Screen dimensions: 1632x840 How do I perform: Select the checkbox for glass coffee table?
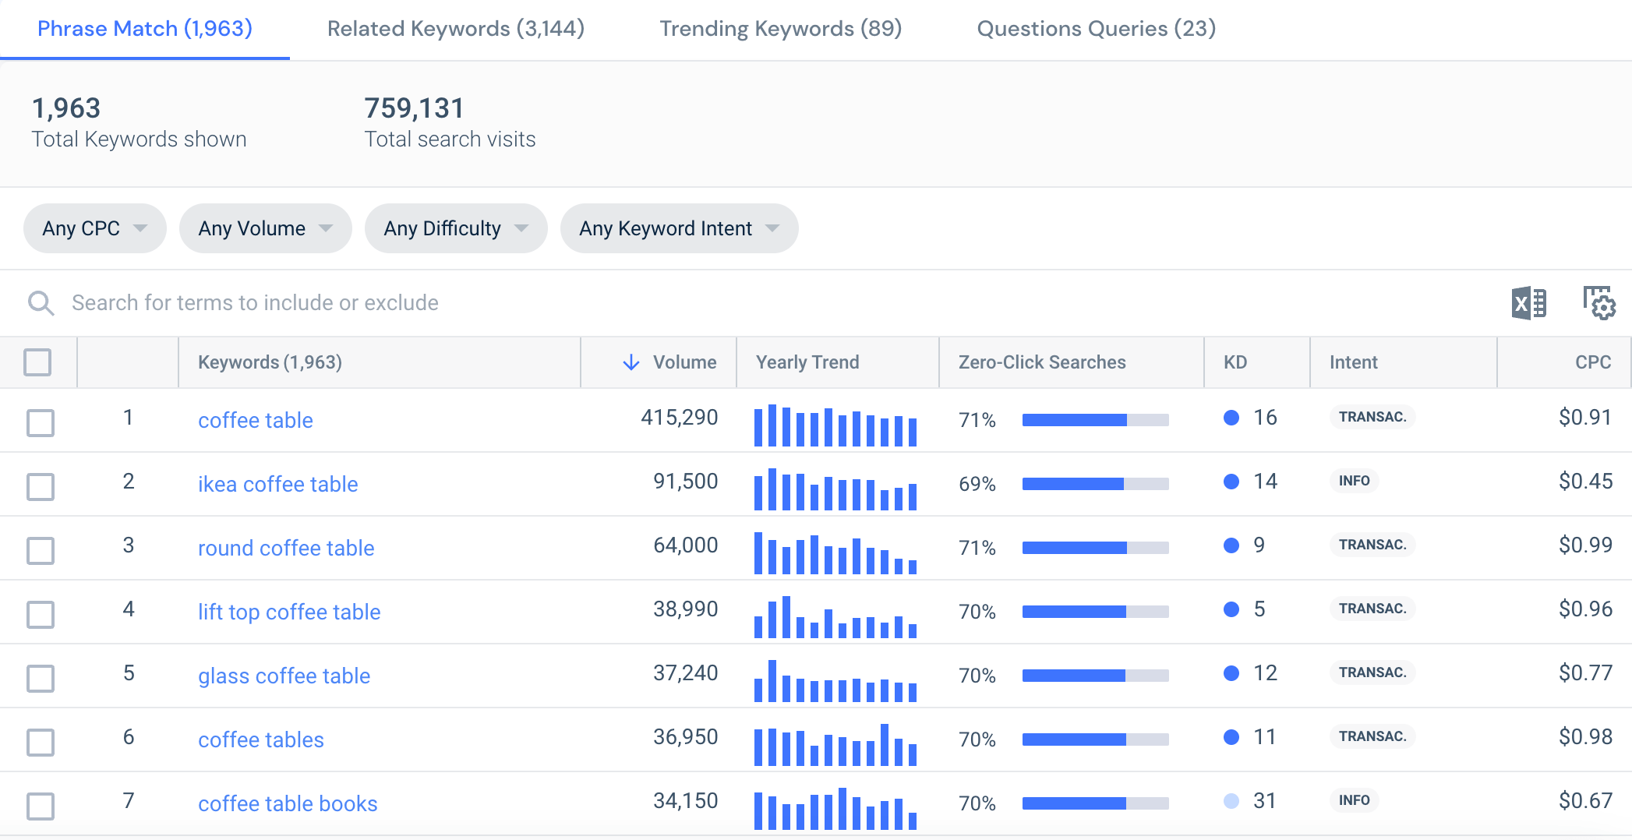tap(40, 678)
